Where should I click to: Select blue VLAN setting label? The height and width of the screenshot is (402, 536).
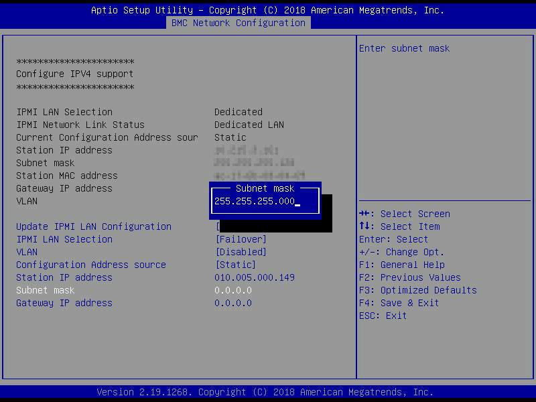point(27,252)
